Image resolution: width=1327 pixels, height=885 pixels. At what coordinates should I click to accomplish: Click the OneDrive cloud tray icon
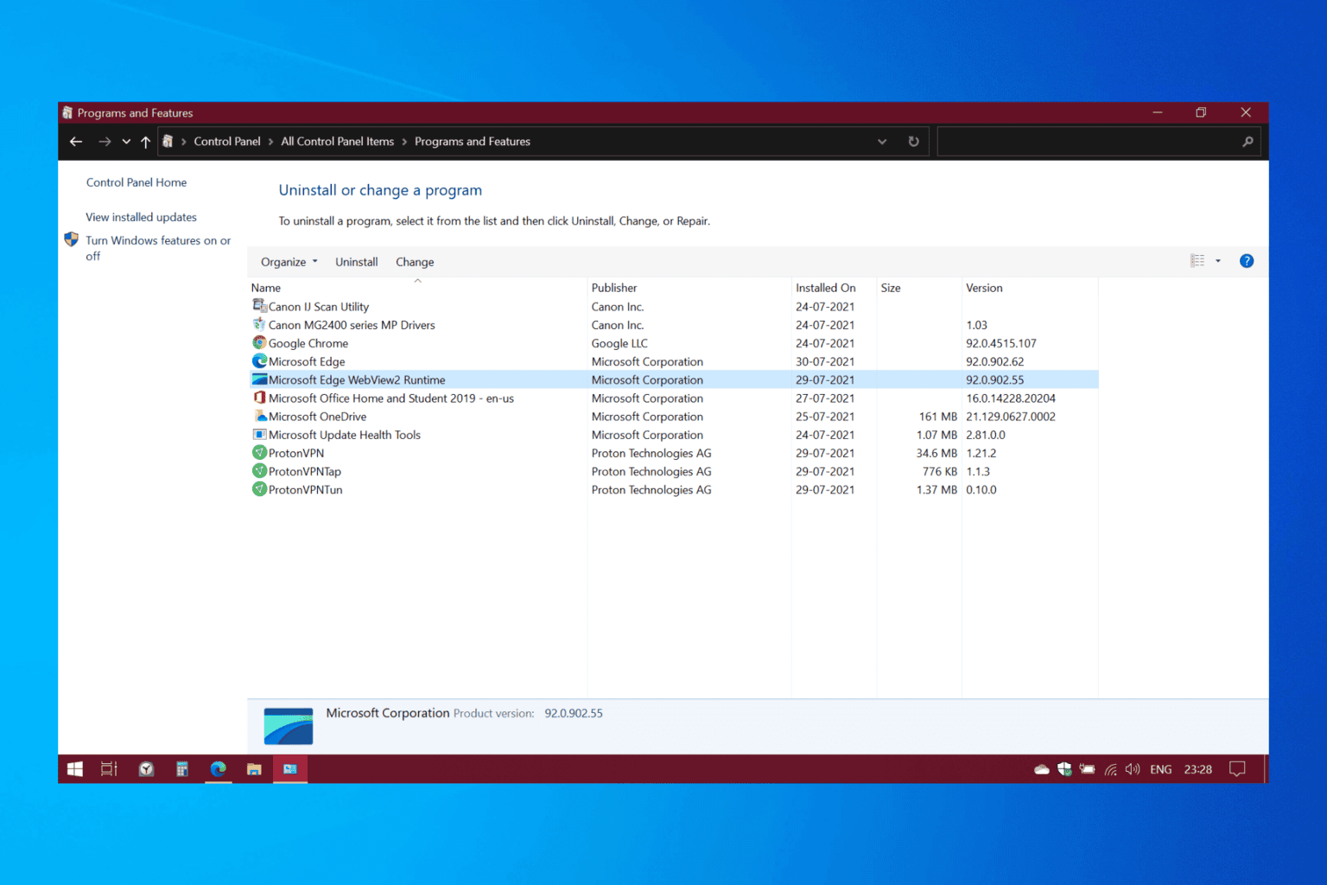click(1042, 769)
